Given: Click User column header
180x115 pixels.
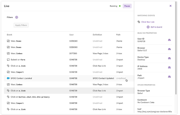Looking at the screenshot, I should click(71, 35).
